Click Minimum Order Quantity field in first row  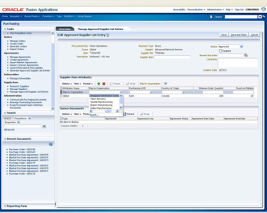tap(213, 92)
